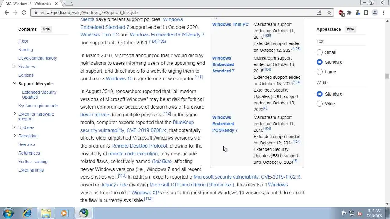
Task: Jump to the Naming section
Action: 26,50
